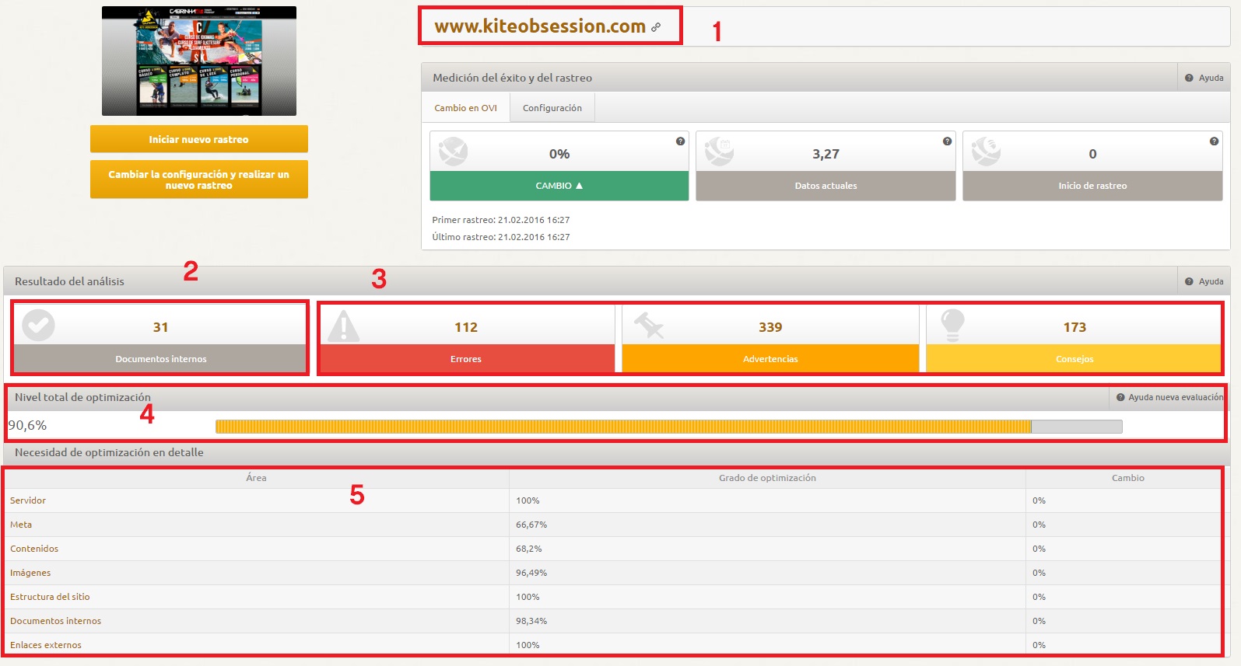Click the website screenshot thumbnail
Screen dimensions: 1241x666
(199, 61)
